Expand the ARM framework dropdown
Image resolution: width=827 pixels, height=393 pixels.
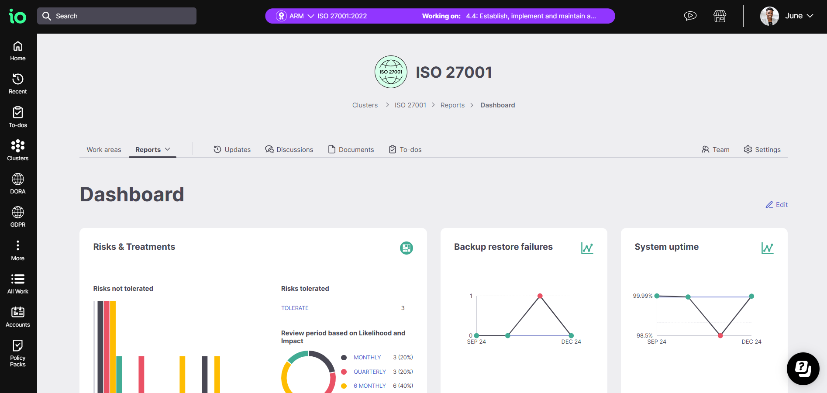[311, 16]
